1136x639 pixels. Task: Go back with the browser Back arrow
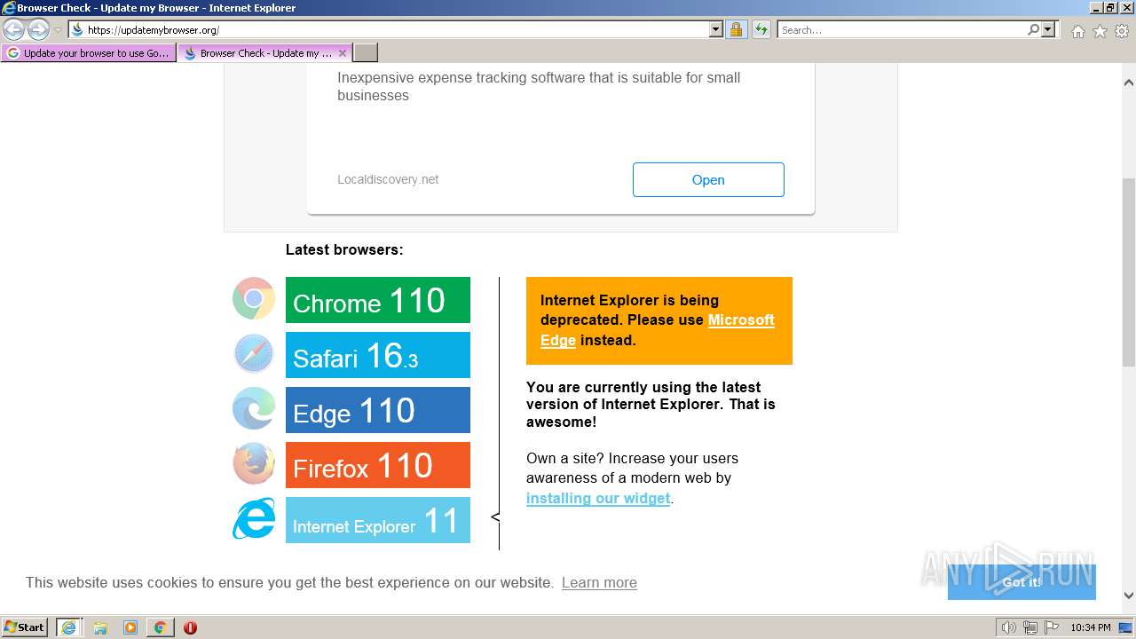pos(14,30)
